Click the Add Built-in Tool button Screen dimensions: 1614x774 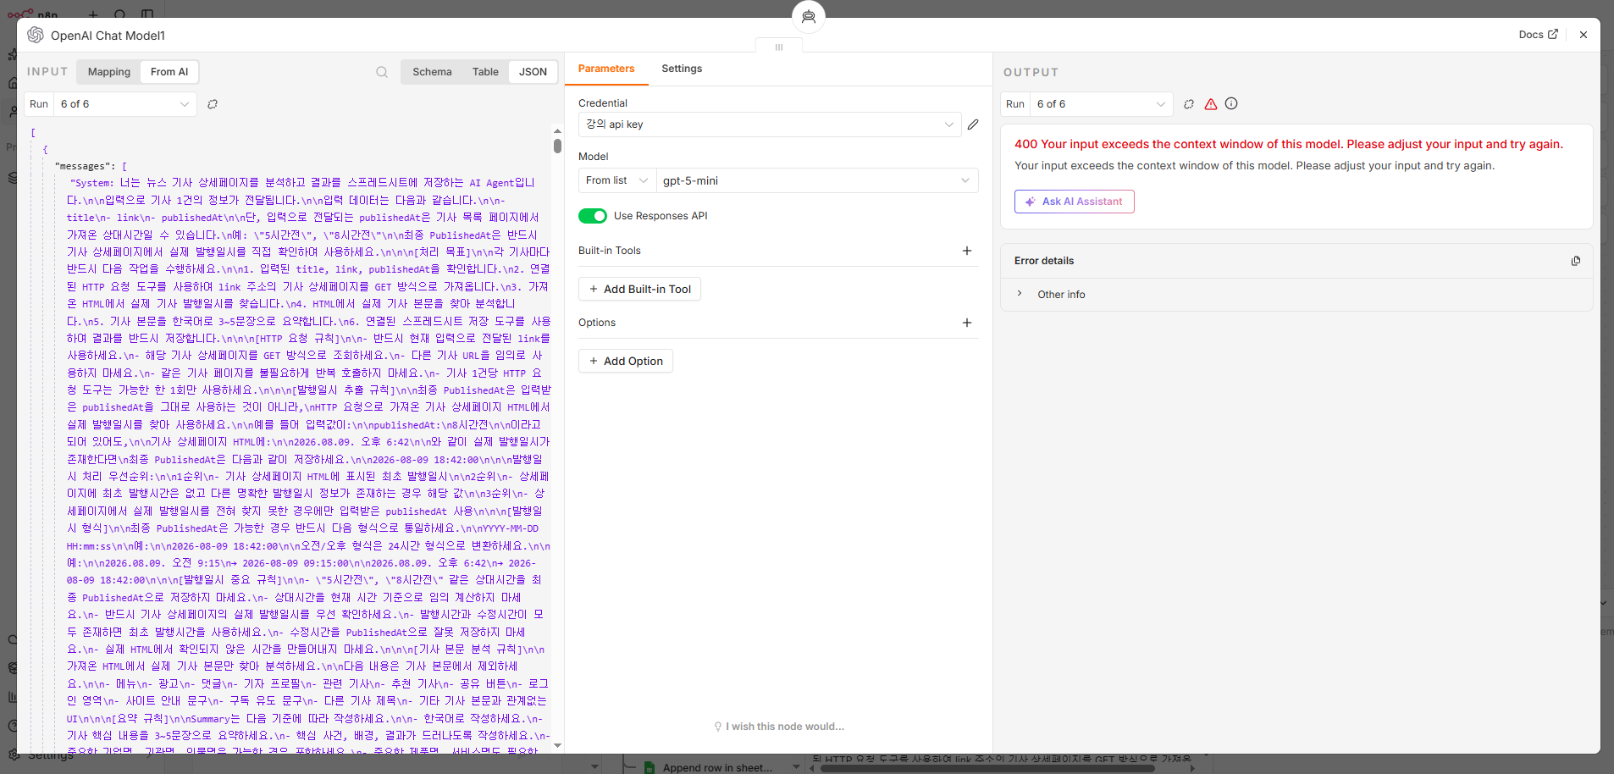coord(639,289)
